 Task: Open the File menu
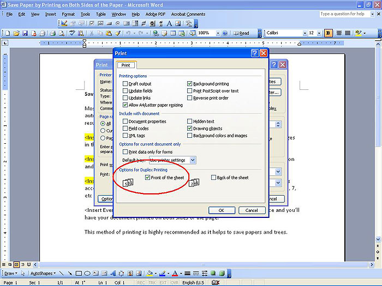(x=9, y=14)
